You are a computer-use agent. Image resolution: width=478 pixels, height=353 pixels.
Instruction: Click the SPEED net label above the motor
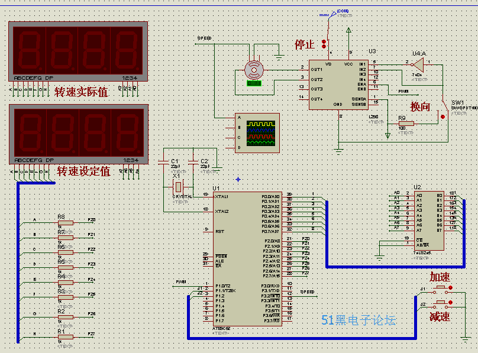point(204,38)
